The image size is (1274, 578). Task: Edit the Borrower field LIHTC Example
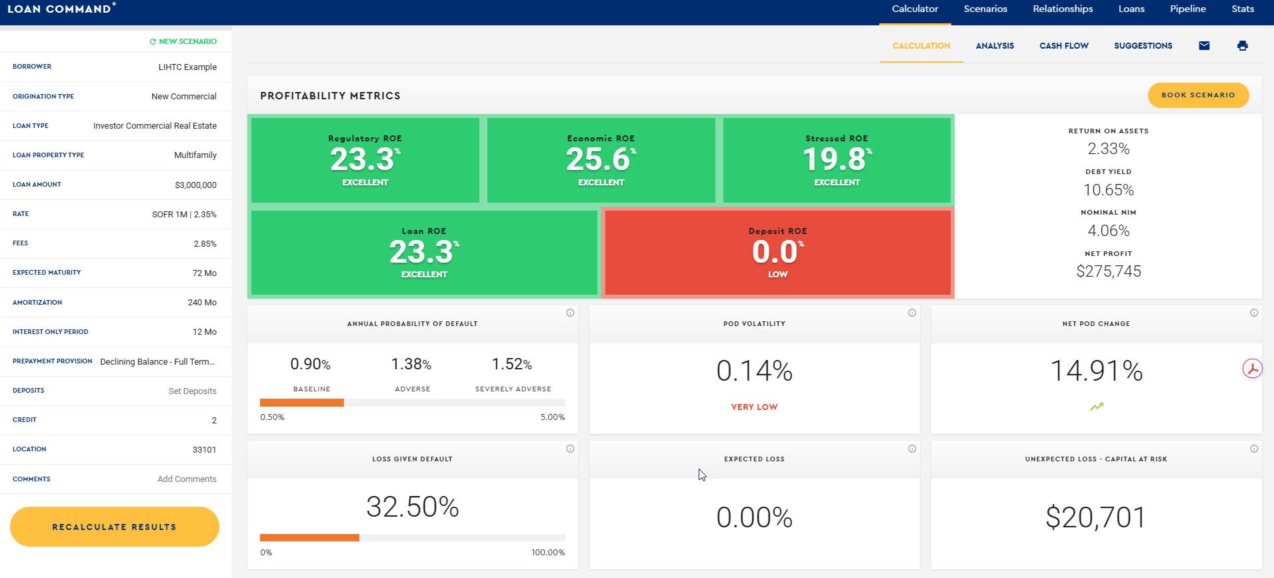tap(116, 67)
